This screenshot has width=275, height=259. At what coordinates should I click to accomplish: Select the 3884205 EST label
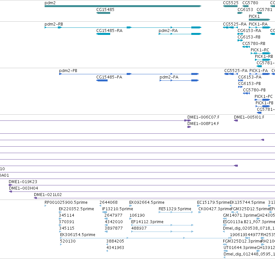[x=115, y=241]
